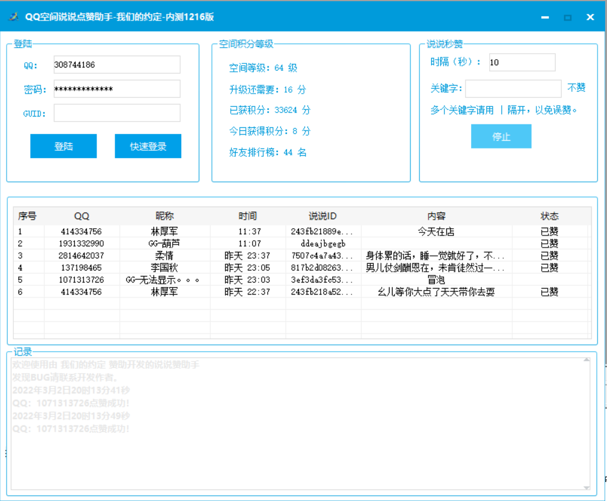Viewport: 607px width, 501px height.
Task: Click the content 幺儿等你大点了天天带你去耍
Action: 436,292
